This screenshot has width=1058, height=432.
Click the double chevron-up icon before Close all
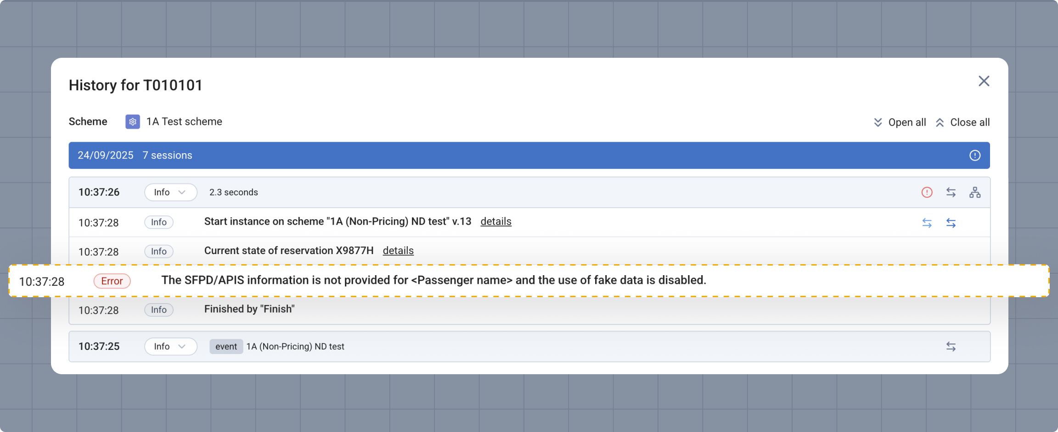(940, 122)
